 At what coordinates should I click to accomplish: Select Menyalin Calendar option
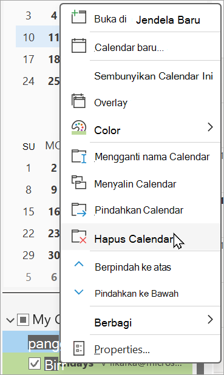coord(141,184)
